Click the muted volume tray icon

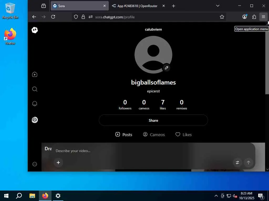coord(235,196)
